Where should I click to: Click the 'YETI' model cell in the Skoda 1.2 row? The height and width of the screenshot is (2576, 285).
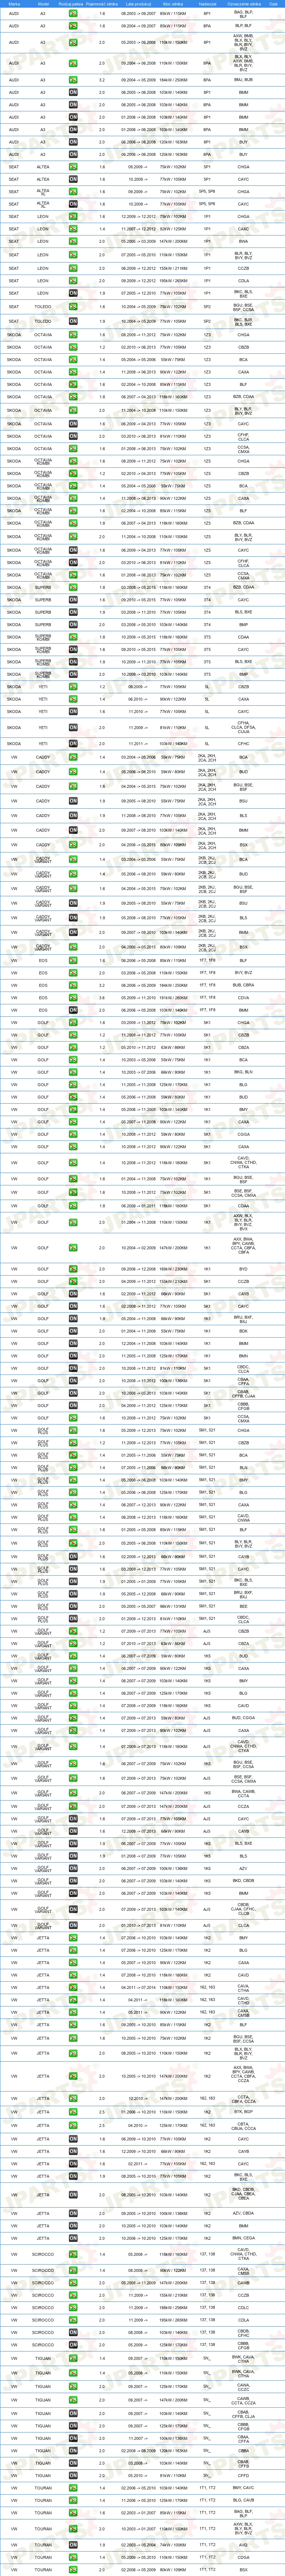43,687
